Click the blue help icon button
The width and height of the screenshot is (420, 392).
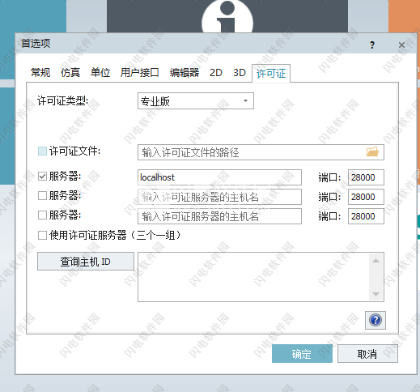point(375,320)
